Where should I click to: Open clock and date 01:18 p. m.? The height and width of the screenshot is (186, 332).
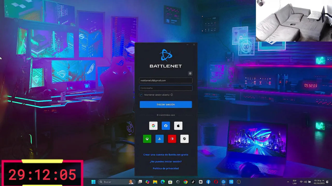tap(319, 182)
